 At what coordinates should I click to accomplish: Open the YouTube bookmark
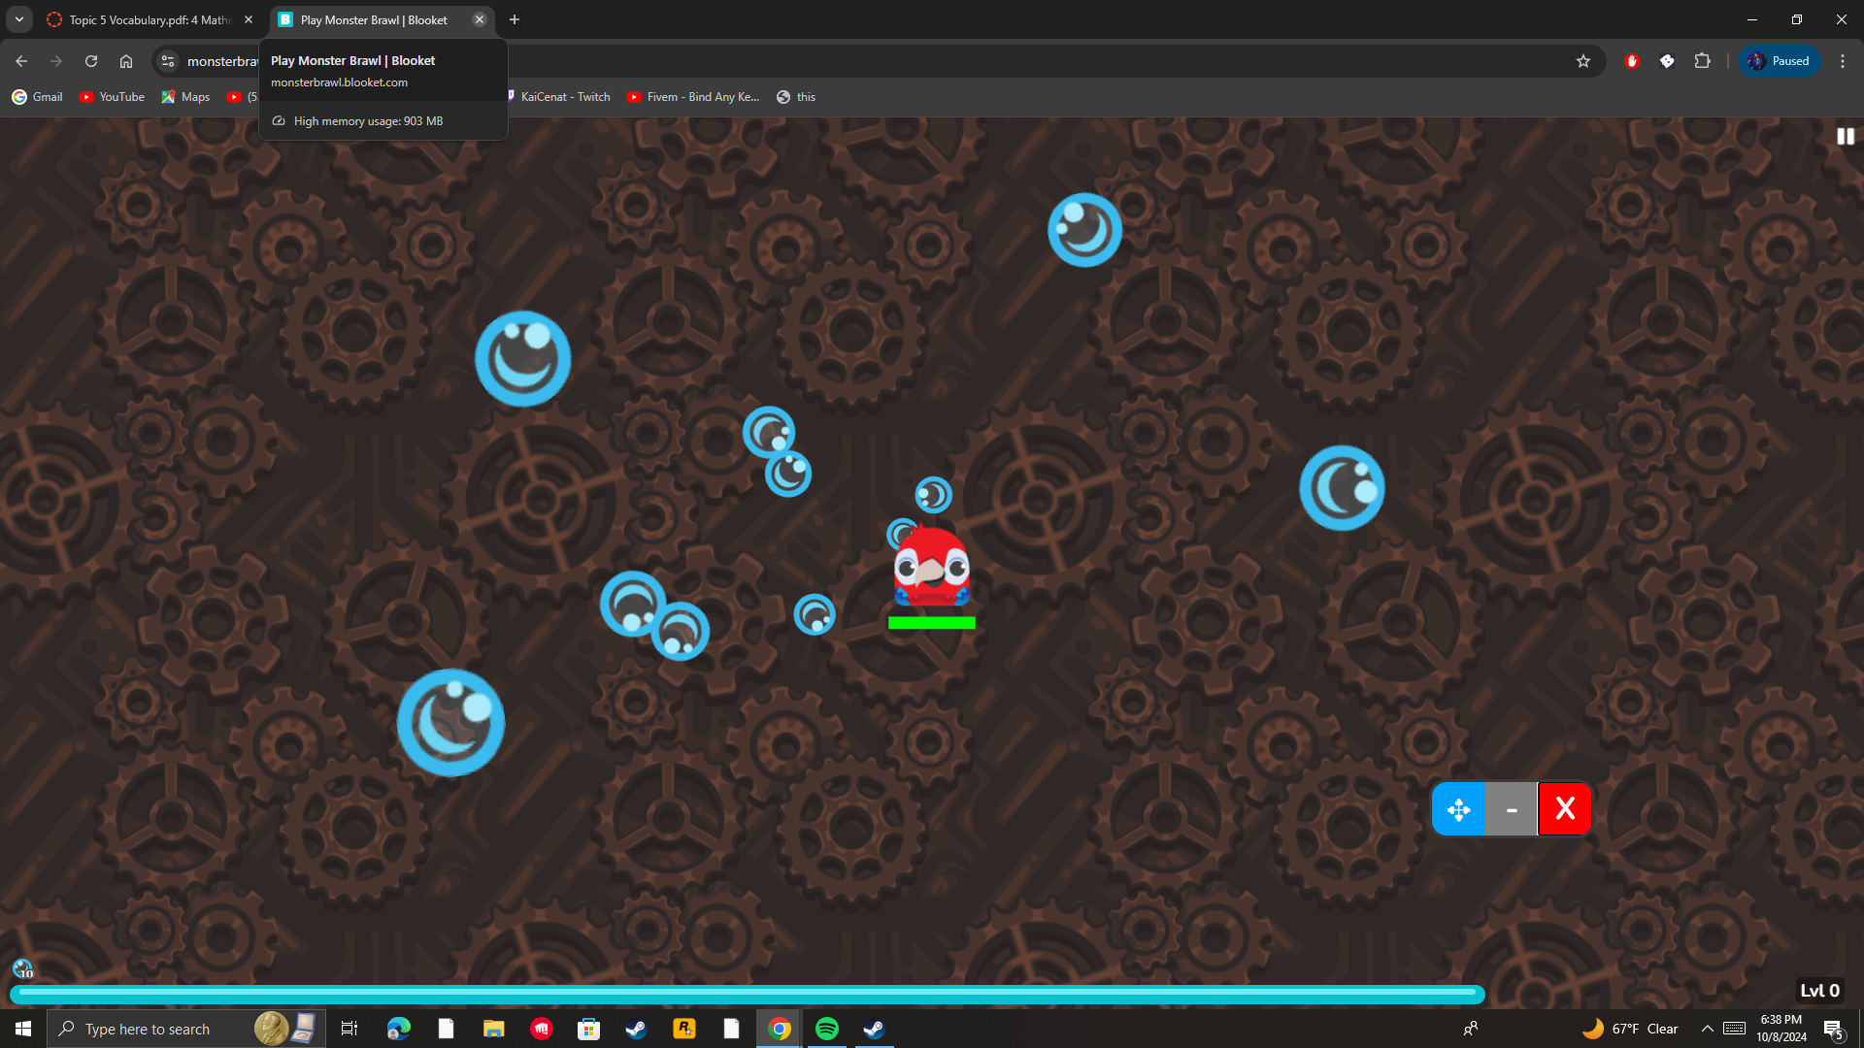coord(112,97)
